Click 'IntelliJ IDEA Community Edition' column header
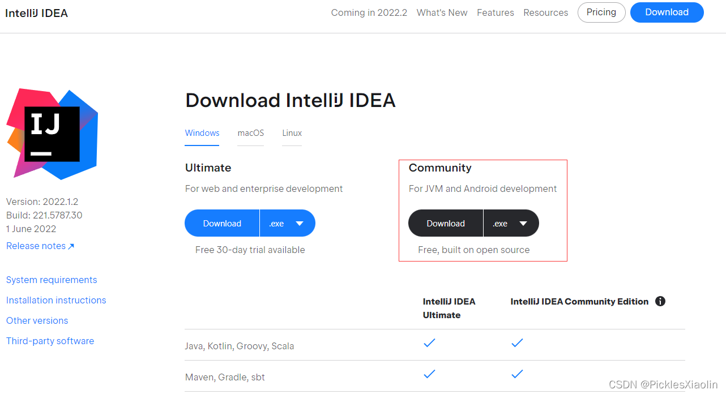Screen dimensions: 726x394 click(579, 302)
